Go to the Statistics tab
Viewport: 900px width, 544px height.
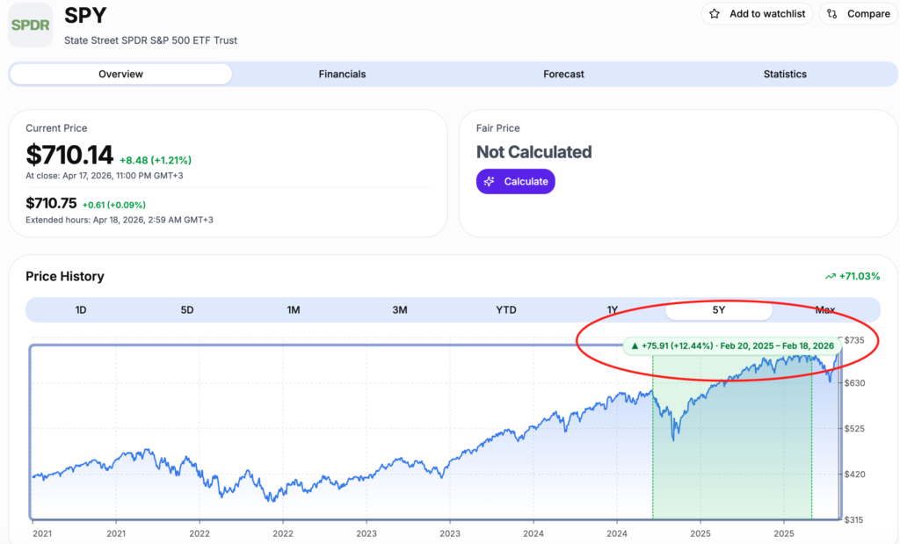(x=785, y=75)
